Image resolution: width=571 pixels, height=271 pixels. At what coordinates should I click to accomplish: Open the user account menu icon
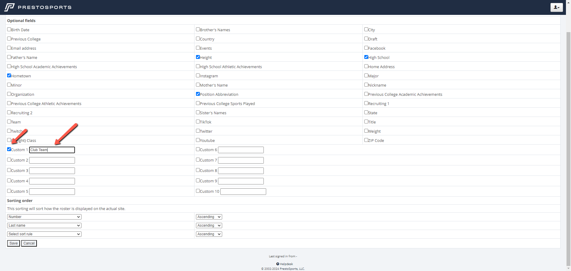tap(556, 7)
